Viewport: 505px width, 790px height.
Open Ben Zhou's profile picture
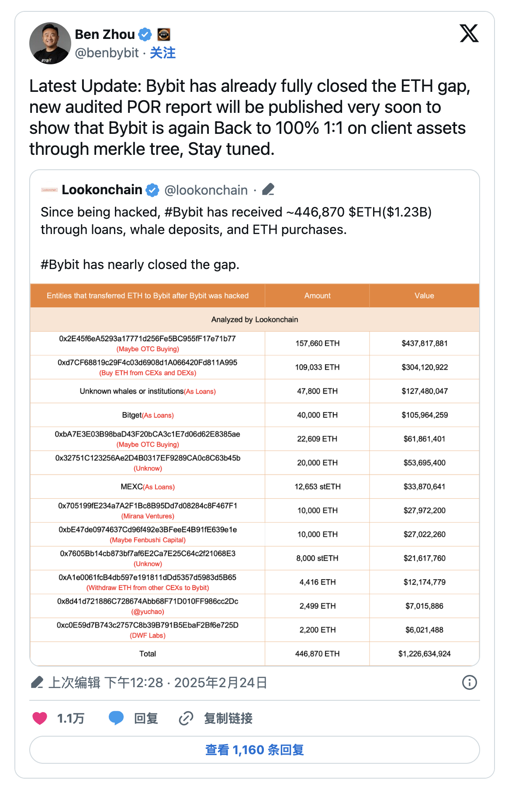pos(50,43)
